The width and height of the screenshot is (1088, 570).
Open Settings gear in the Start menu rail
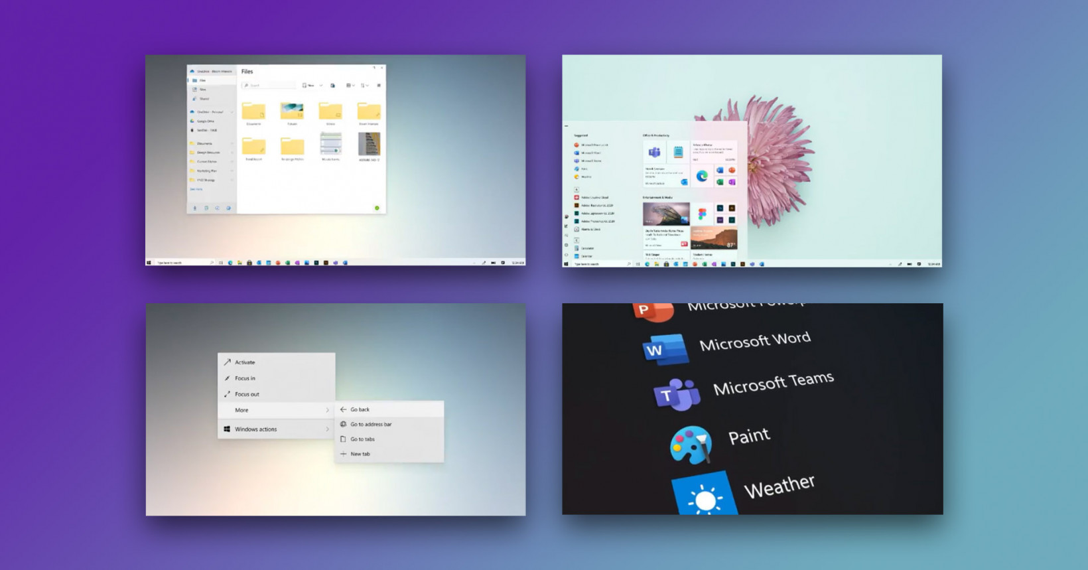point(566,245)
